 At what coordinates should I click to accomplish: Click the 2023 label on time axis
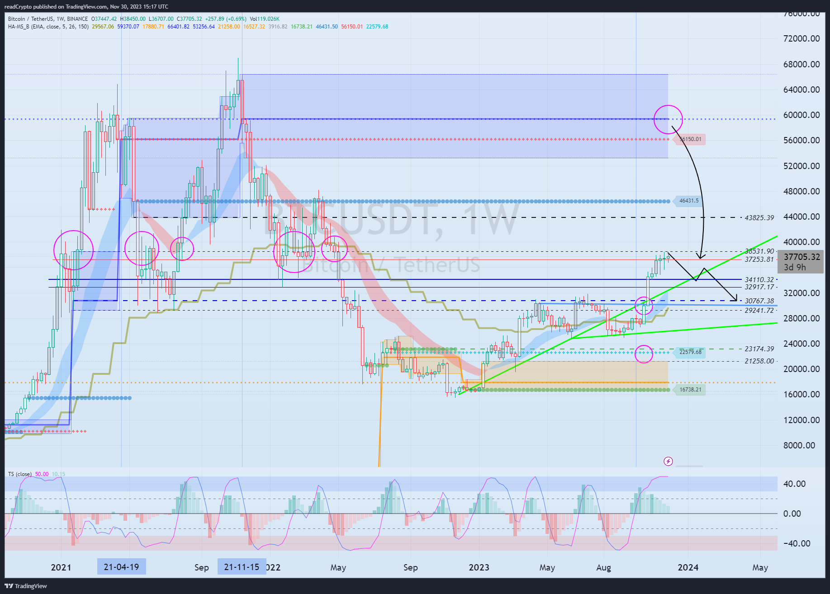click(479, 567)
